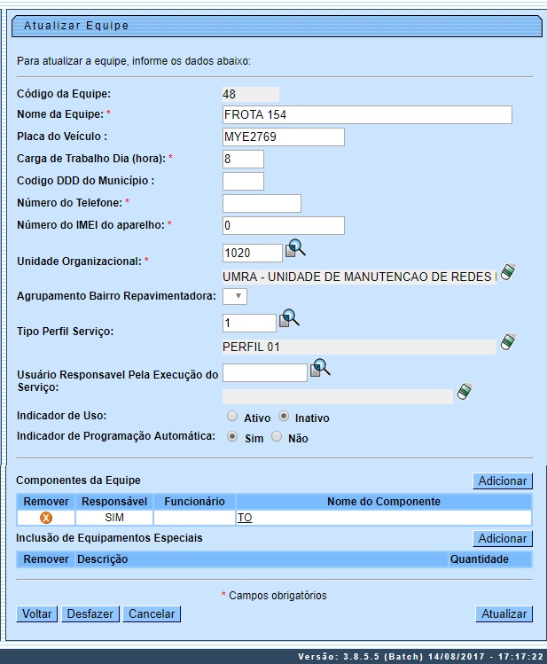Clear Usuário Responsável with the eraser icon

pos(465,391)
